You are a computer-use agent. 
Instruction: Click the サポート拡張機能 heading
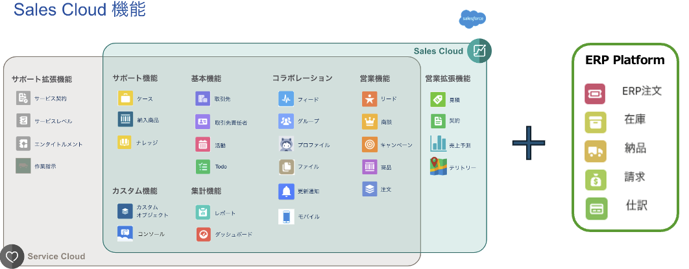point(42,80)
